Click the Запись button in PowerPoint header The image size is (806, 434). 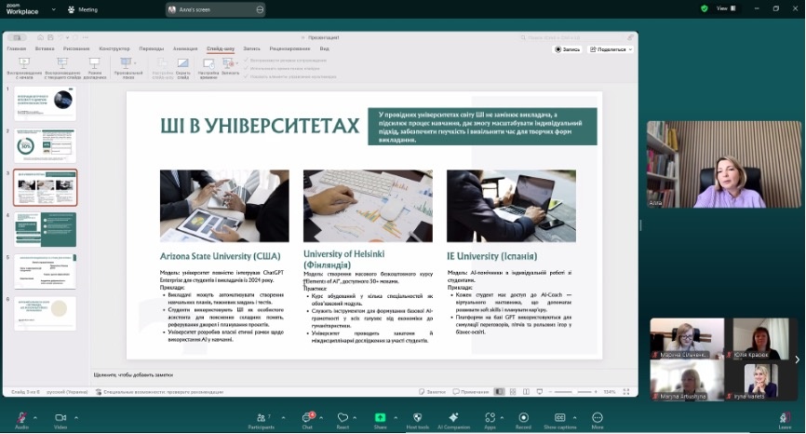tap(568, 49)
